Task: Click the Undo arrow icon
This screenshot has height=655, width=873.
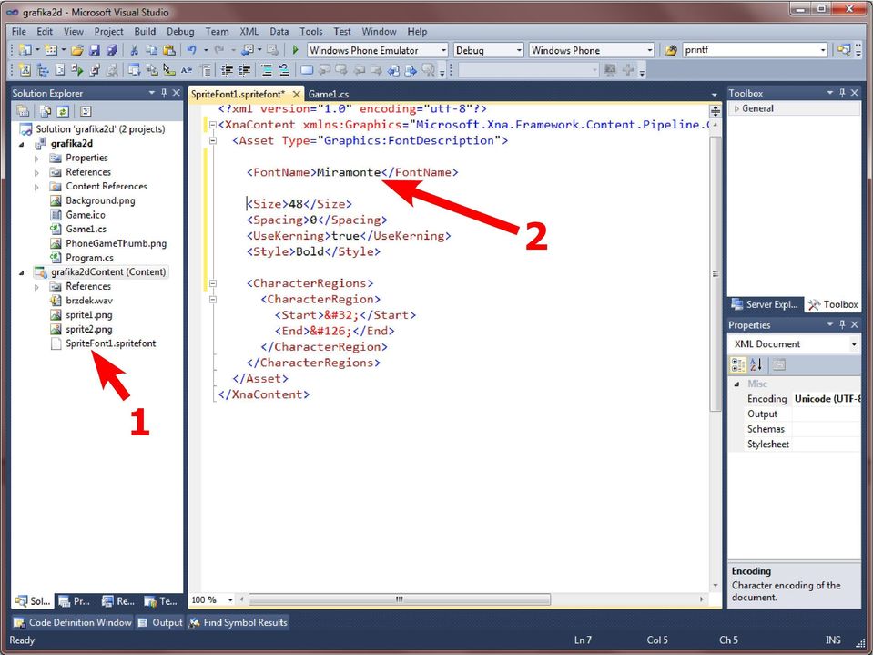Action: tap(191, 50)
